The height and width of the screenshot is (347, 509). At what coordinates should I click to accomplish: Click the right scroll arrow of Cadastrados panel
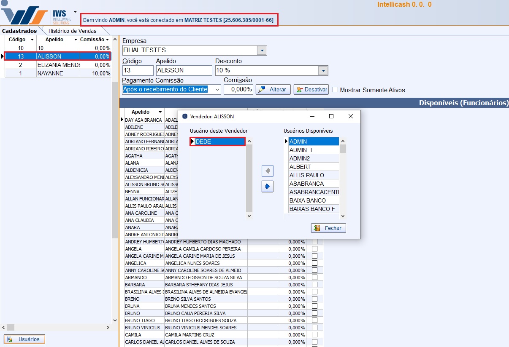point(108,327)
